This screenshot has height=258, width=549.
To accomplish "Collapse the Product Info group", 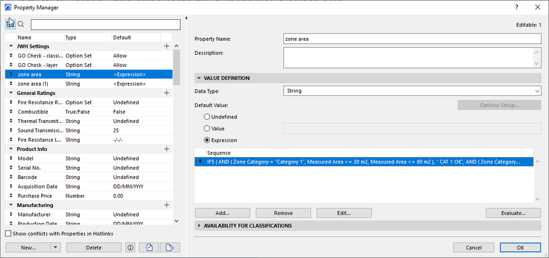I will (11, 149).
